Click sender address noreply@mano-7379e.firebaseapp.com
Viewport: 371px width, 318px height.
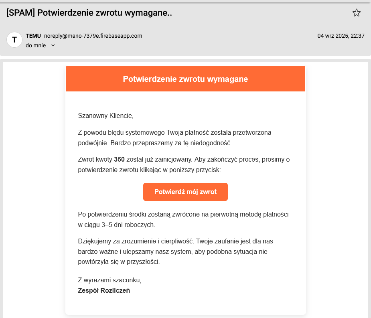coord(93,36)
